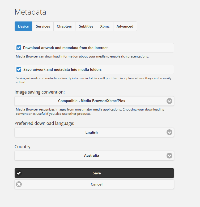Open the Image saving convention dropdown

click(92, 101)
